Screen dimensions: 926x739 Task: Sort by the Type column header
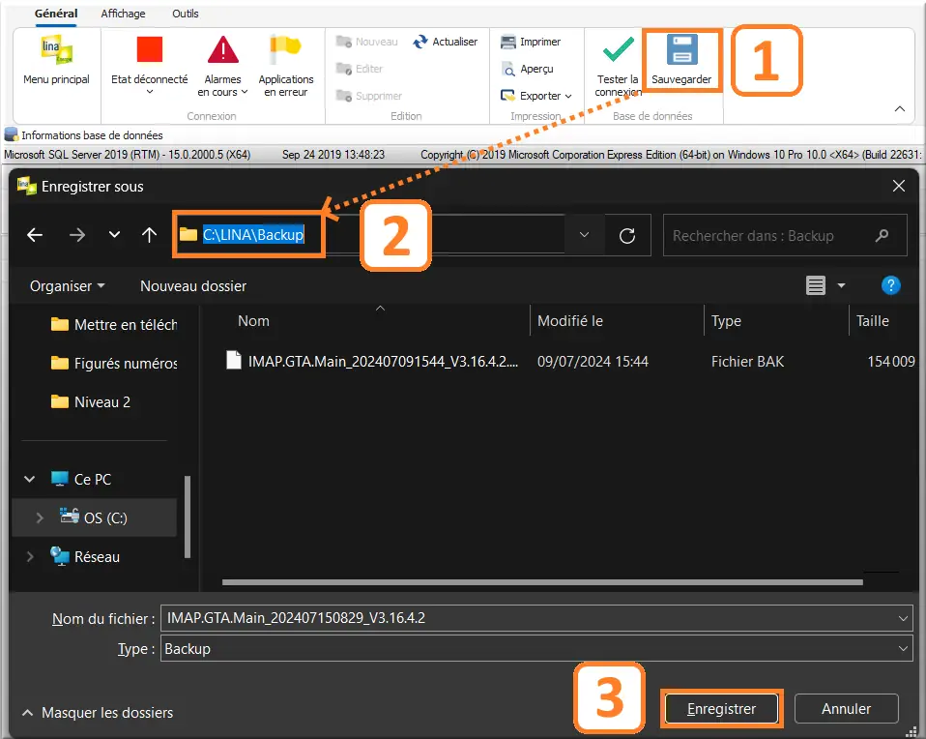coord(726,321)
